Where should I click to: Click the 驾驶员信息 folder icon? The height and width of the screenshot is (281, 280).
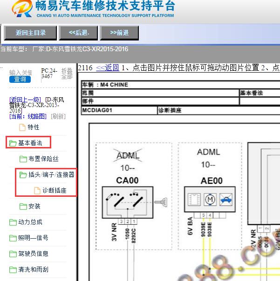13,254
